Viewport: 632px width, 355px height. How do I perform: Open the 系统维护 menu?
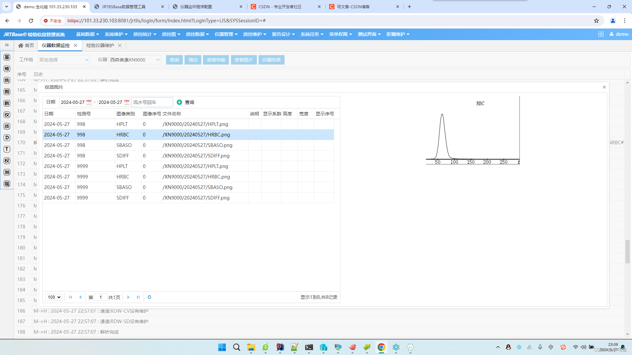(116, 34)
